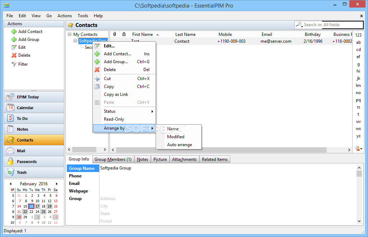The image size is (368, 237).
Task: Click the search magnifier icon dropdown
Action: tap(299, 25)
